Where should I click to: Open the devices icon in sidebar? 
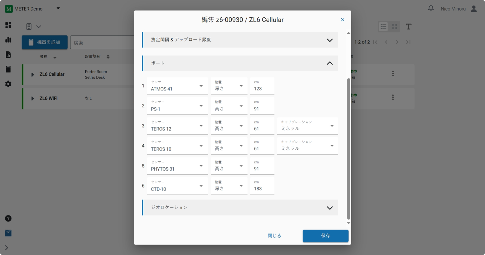click(8, 69)
